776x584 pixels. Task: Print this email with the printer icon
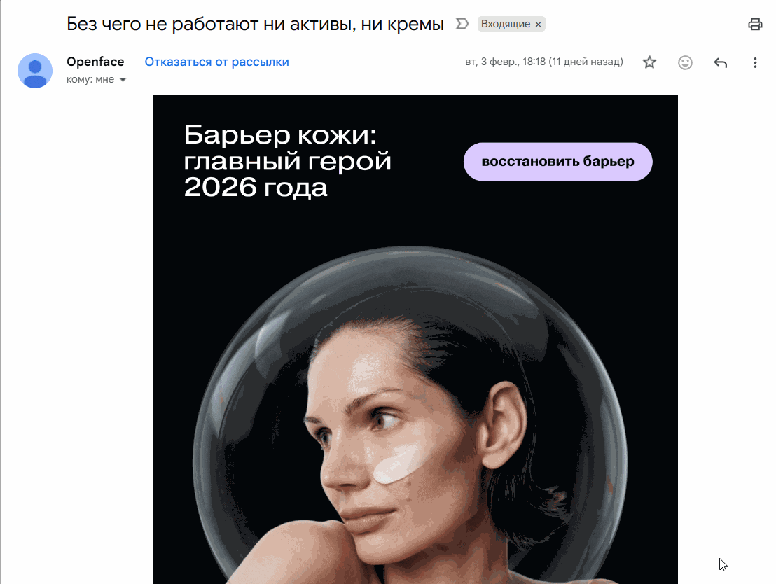755,24
